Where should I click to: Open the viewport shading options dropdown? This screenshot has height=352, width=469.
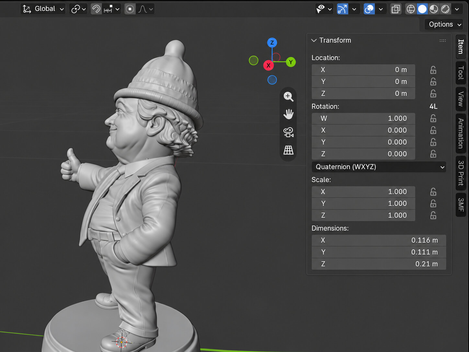pyautogui.click(x=457, y=9)
